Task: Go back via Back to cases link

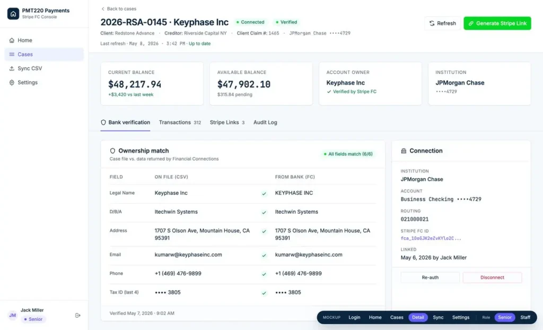Action: (x=118, y=8)
